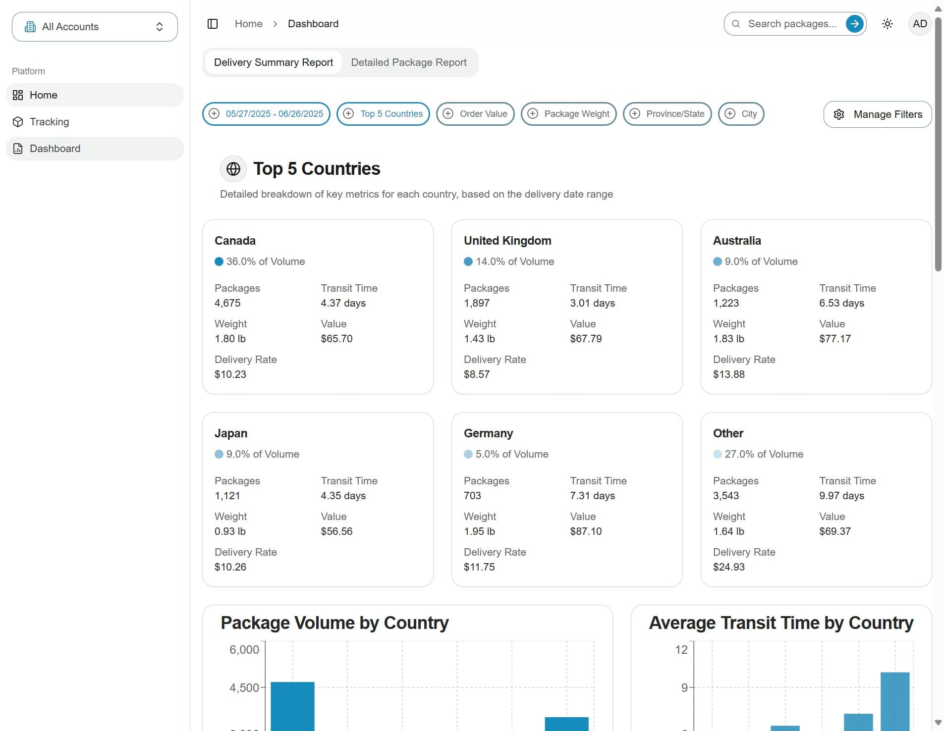Viewport: 944px width, 731px height.
Task: Click Other's transit time 9.97 days
Action: pos(841,496)
